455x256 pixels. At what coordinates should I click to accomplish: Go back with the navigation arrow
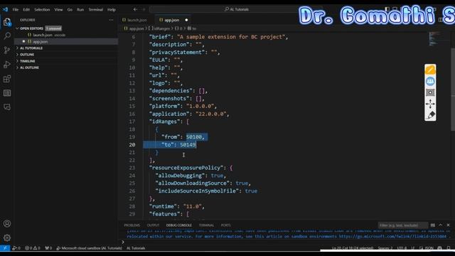point(135,9)
